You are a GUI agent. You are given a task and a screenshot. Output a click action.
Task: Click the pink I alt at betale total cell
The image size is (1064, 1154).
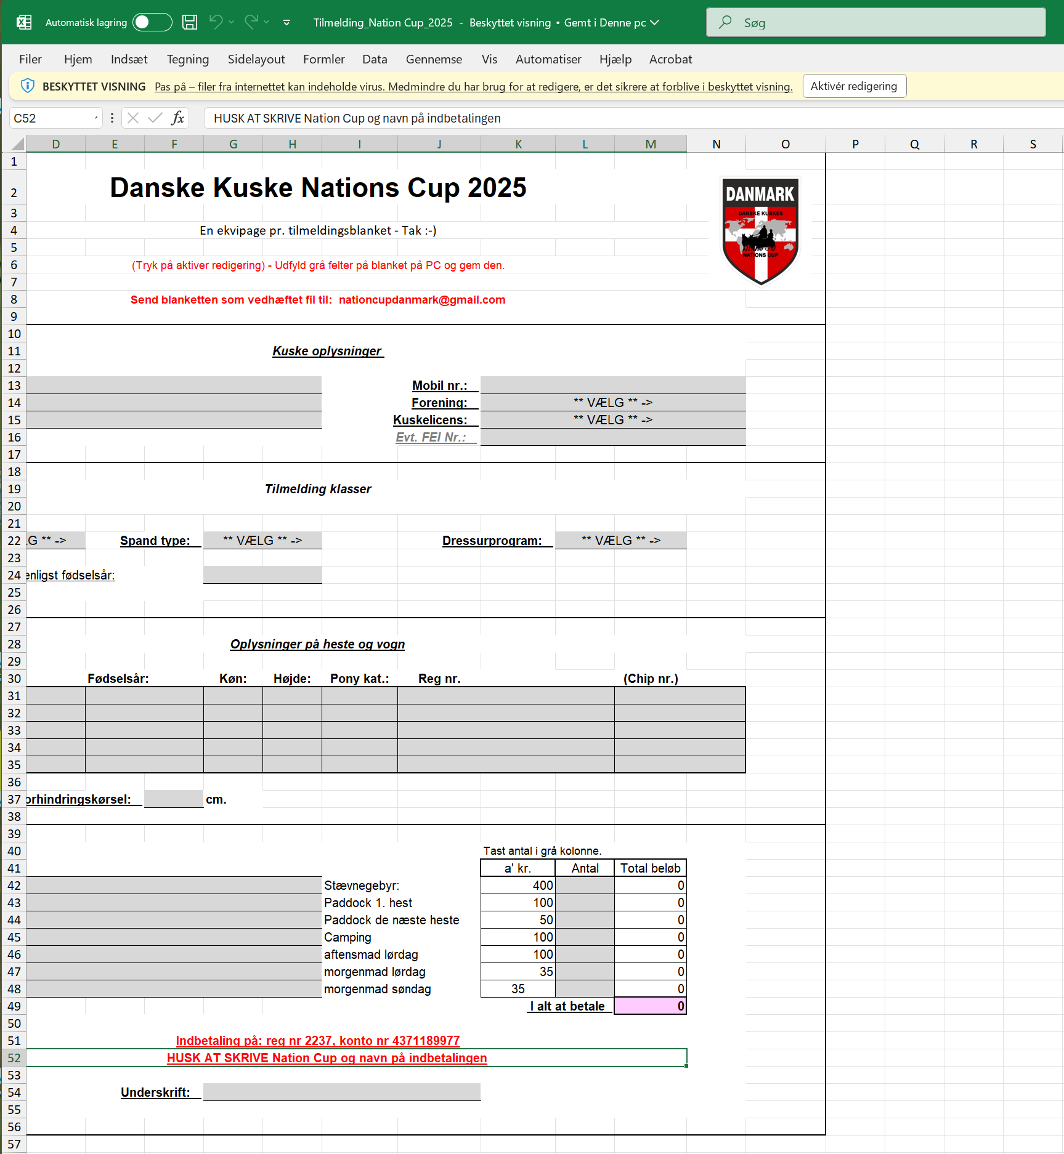[651, 1006]
